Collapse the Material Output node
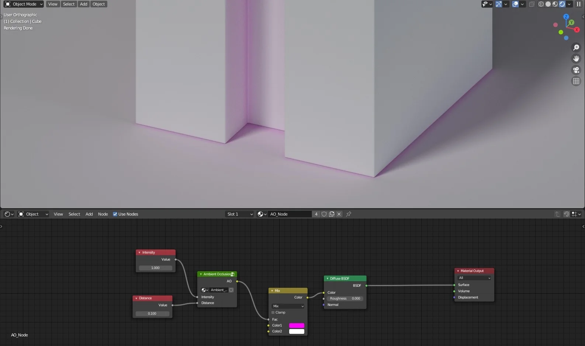Image resolution: width=585 pixels, height=346 pixels. tap(458, 271)
